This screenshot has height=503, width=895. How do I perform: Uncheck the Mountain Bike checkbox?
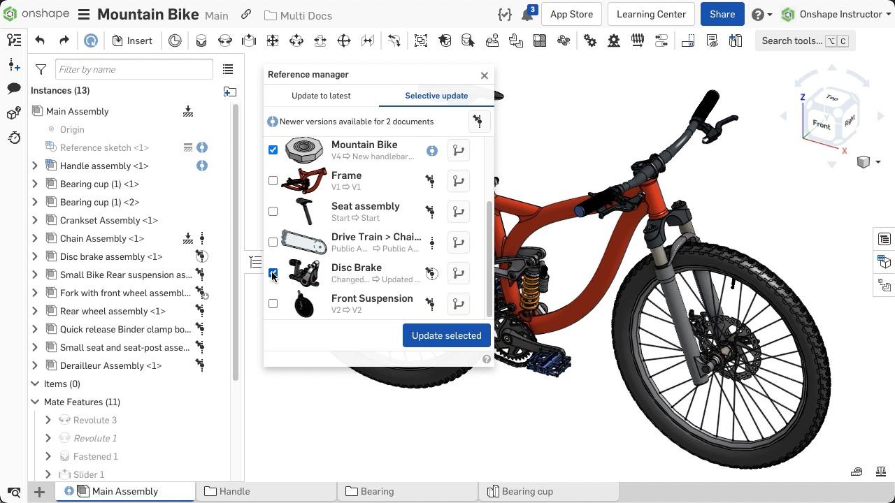point(273,150)
